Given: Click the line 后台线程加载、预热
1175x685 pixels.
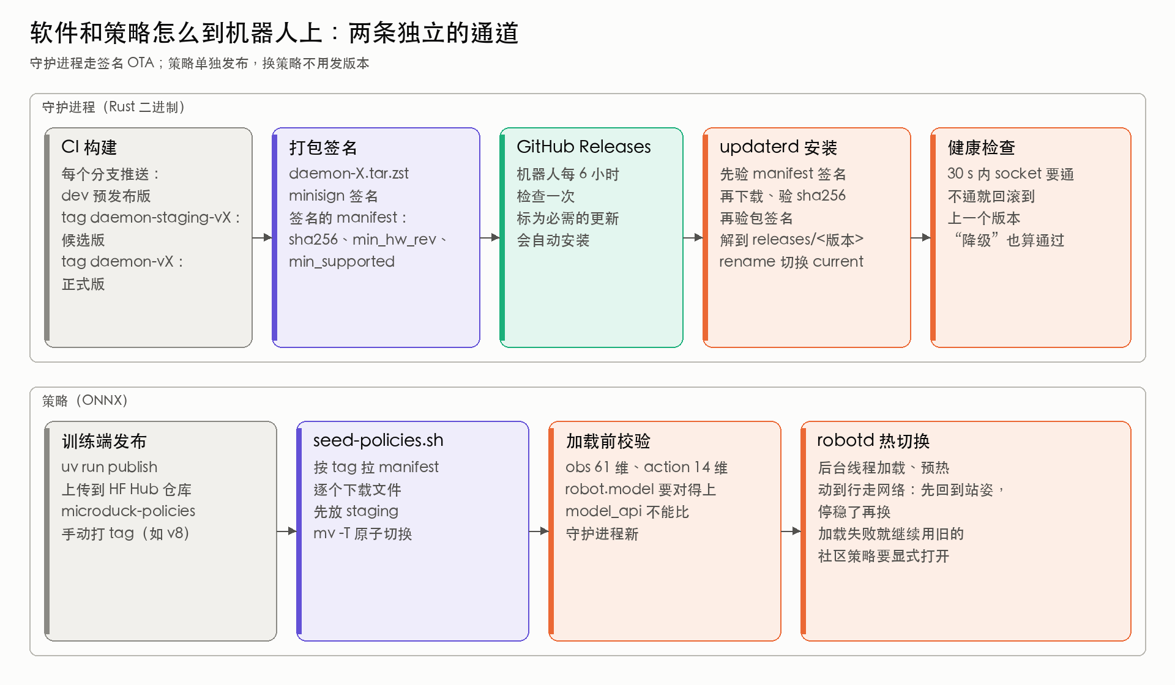Looking at the screenshot, I should pyautogui.click(x=883, y=467).
